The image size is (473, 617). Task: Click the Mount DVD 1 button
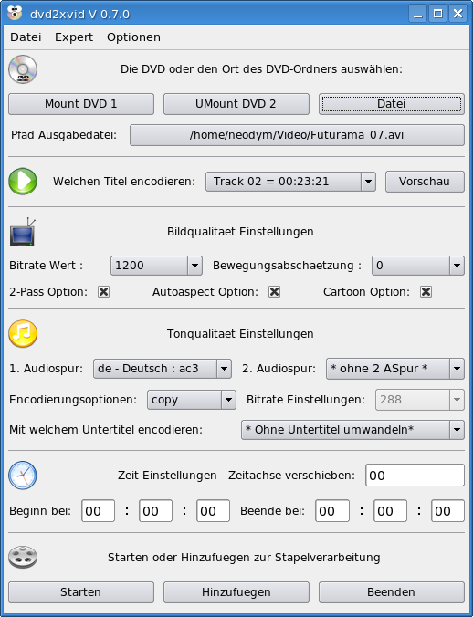click(81, 104)
